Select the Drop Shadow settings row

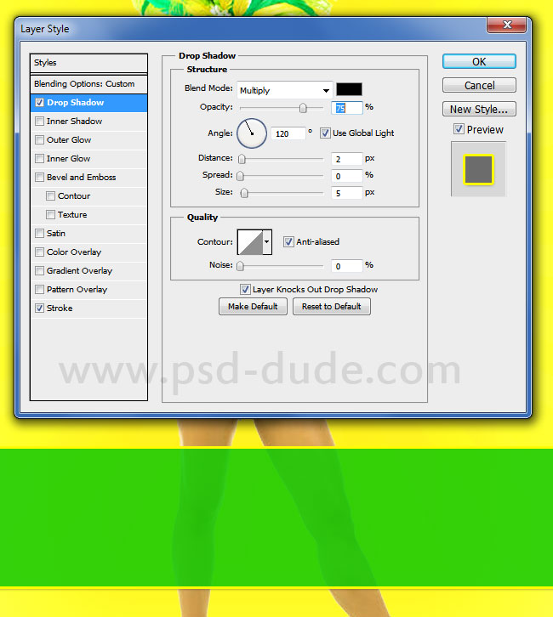(x=88, y=103)
